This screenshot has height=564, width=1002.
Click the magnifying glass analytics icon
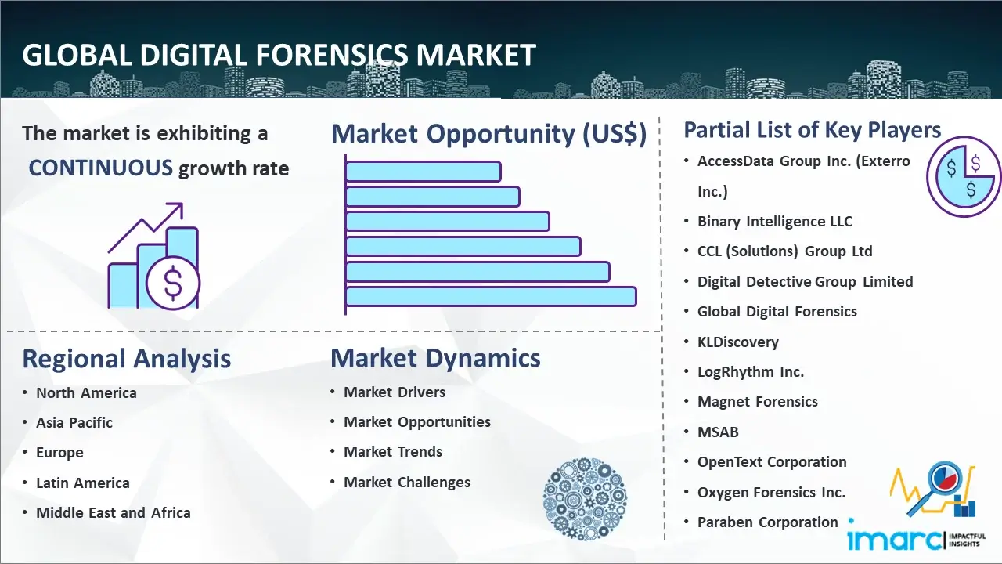tap(933, 490)
